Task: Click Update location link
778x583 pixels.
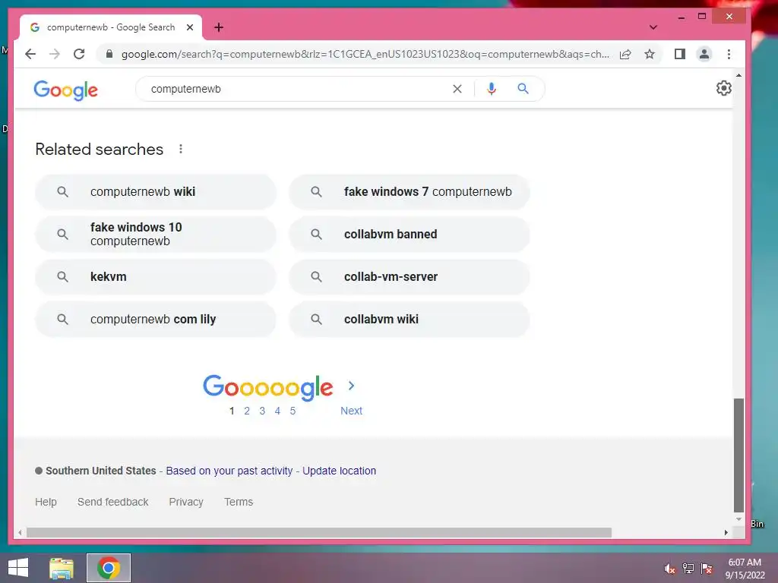Action: (x=340, y=471)
